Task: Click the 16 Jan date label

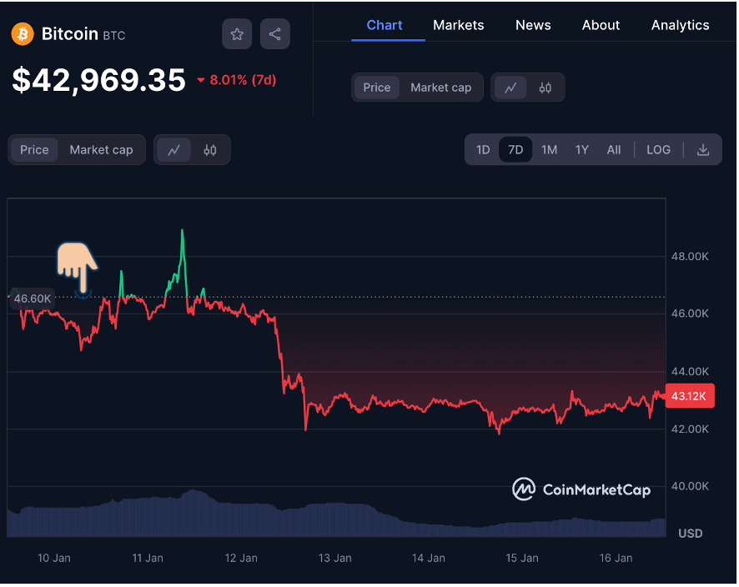Action: tap(616, 559)
